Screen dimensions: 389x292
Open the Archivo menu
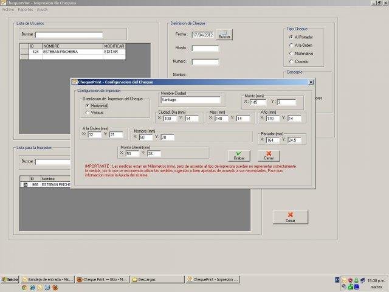coord(8,10)
